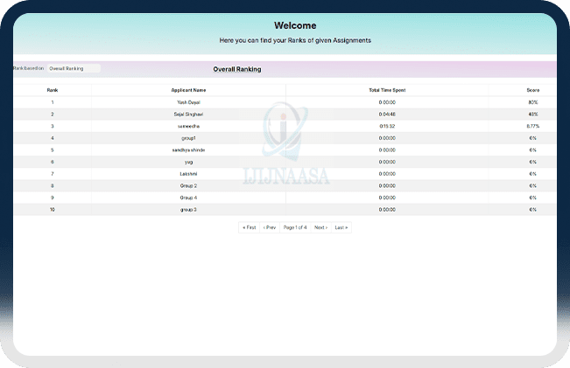Screen dimensions: 570x368
Task: Click the Prev page button
Action: 270,227
